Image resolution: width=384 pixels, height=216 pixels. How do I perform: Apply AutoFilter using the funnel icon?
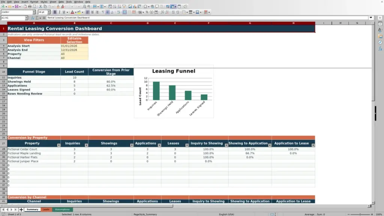click(124, 6)
